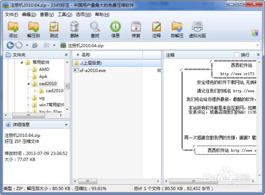
Task: Close the 注释 comment panel
Action: (x=258, y=55)
